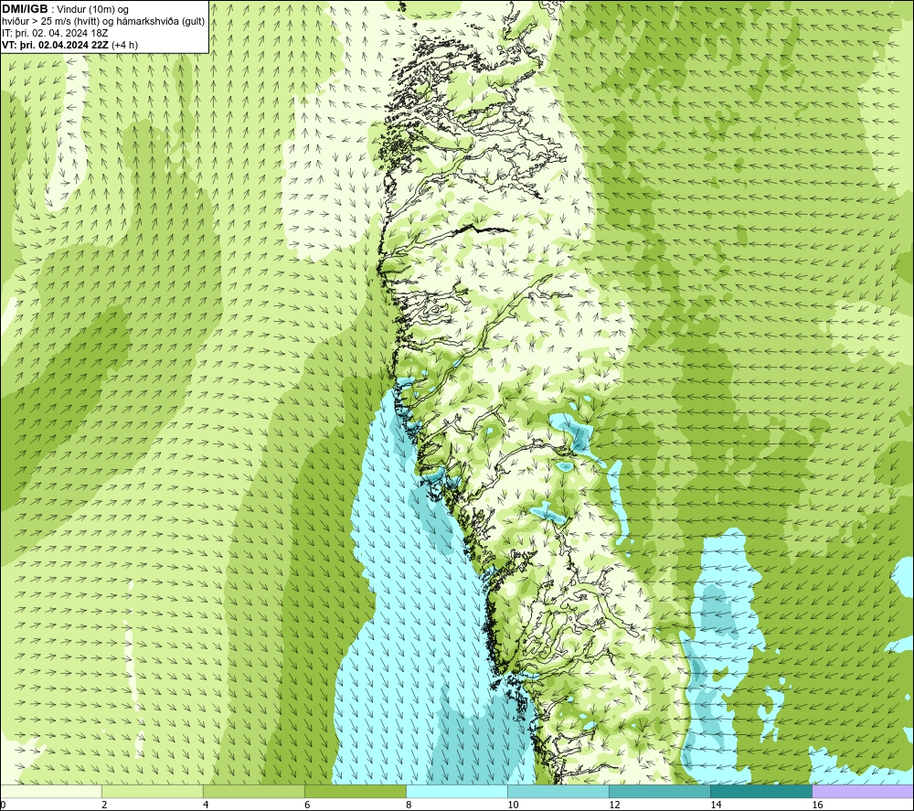The height and width of the screenshot is (811, 914).
Task: Click the '6' scale label
Action: 307,805
